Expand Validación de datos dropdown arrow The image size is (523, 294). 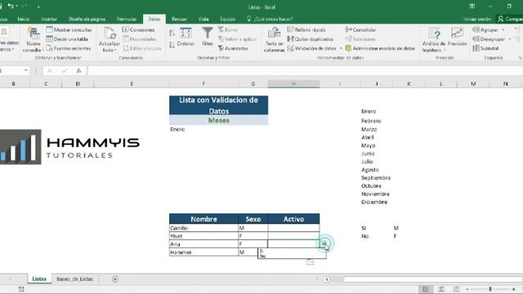(341, 48)
